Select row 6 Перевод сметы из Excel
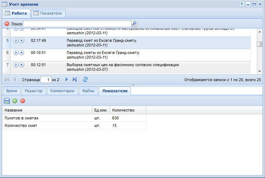265x178 pixels. (126, 55)
